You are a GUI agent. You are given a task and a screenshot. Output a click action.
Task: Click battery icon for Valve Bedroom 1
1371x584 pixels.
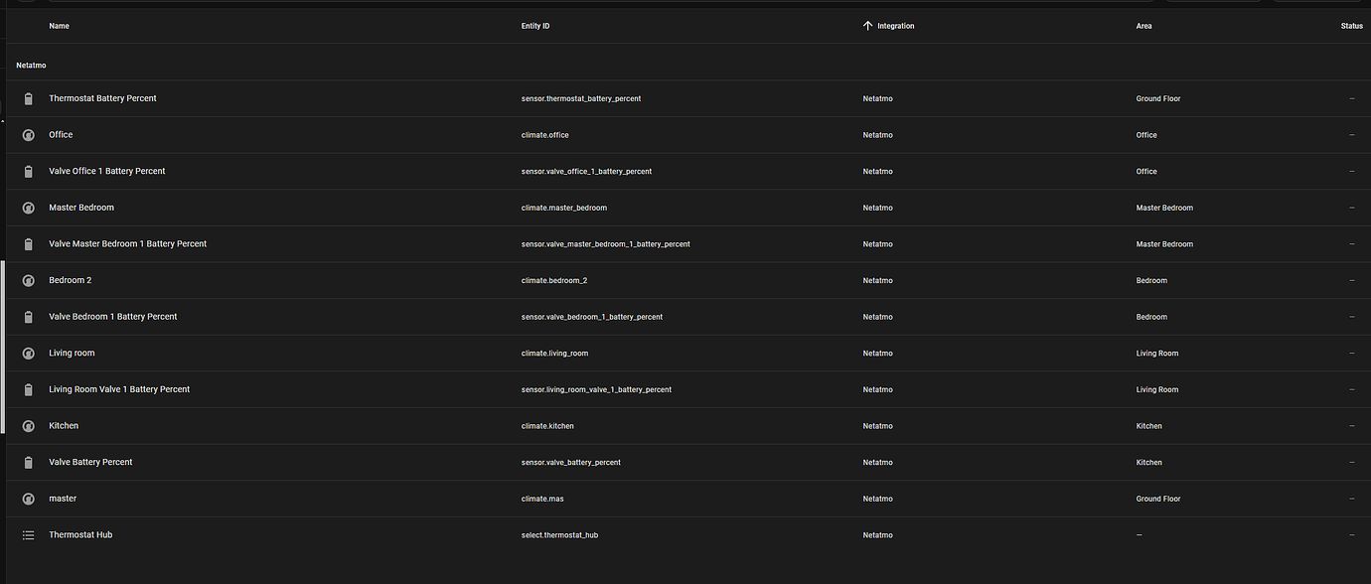28,317
